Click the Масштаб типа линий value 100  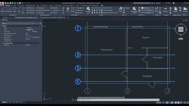tap(27, 33)
